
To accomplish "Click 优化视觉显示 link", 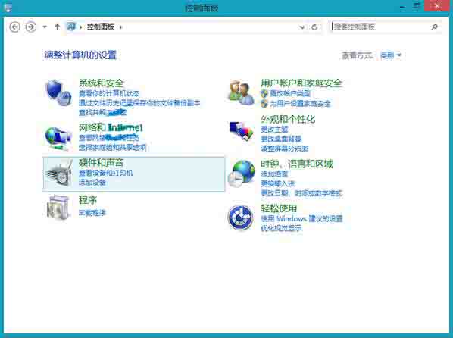I will 281,228.
